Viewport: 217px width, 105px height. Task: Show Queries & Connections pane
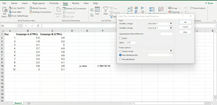pos(74,9)
